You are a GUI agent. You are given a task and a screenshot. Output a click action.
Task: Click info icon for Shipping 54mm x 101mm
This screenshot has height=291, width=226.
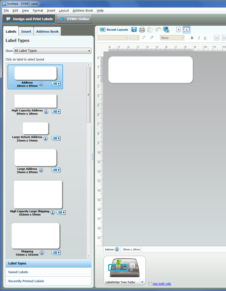pos(42,253)
